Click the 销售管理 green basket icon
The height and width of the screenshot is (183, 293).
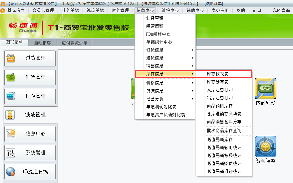pos(11,77)
